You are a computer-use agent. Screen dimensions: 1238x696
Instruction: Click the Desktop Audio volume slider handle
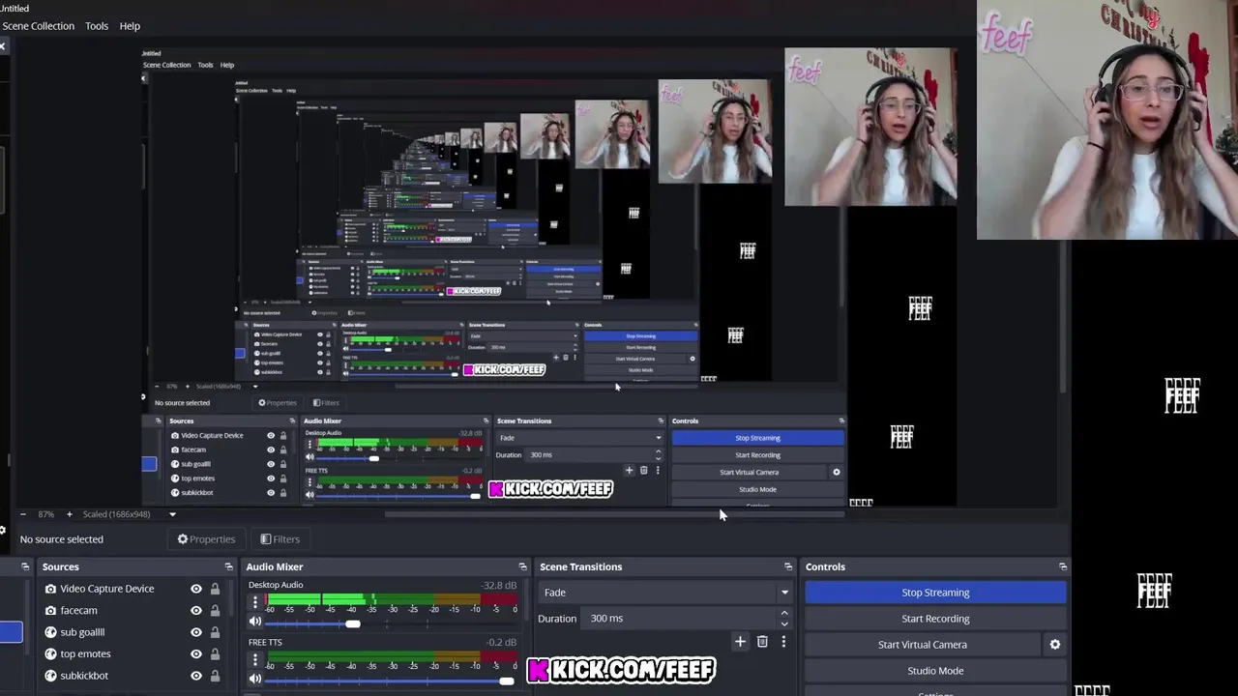coord(353,623)
